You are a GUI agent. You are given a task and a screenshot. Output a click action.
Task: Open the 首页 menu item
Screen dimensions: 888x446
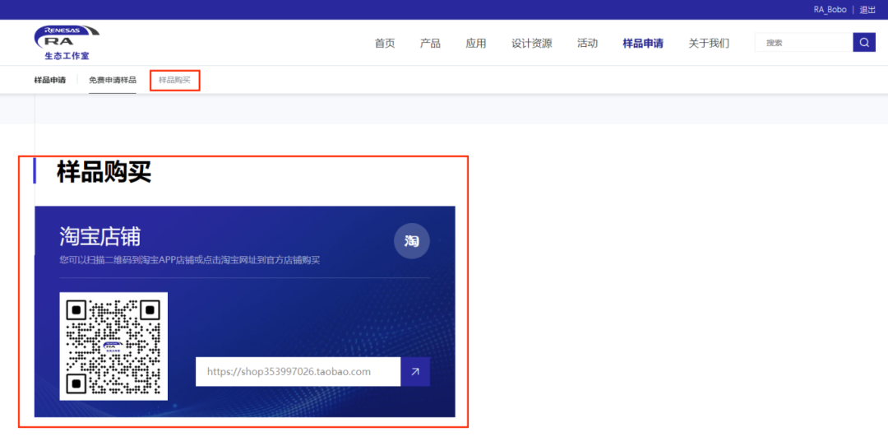pos(385,43)
